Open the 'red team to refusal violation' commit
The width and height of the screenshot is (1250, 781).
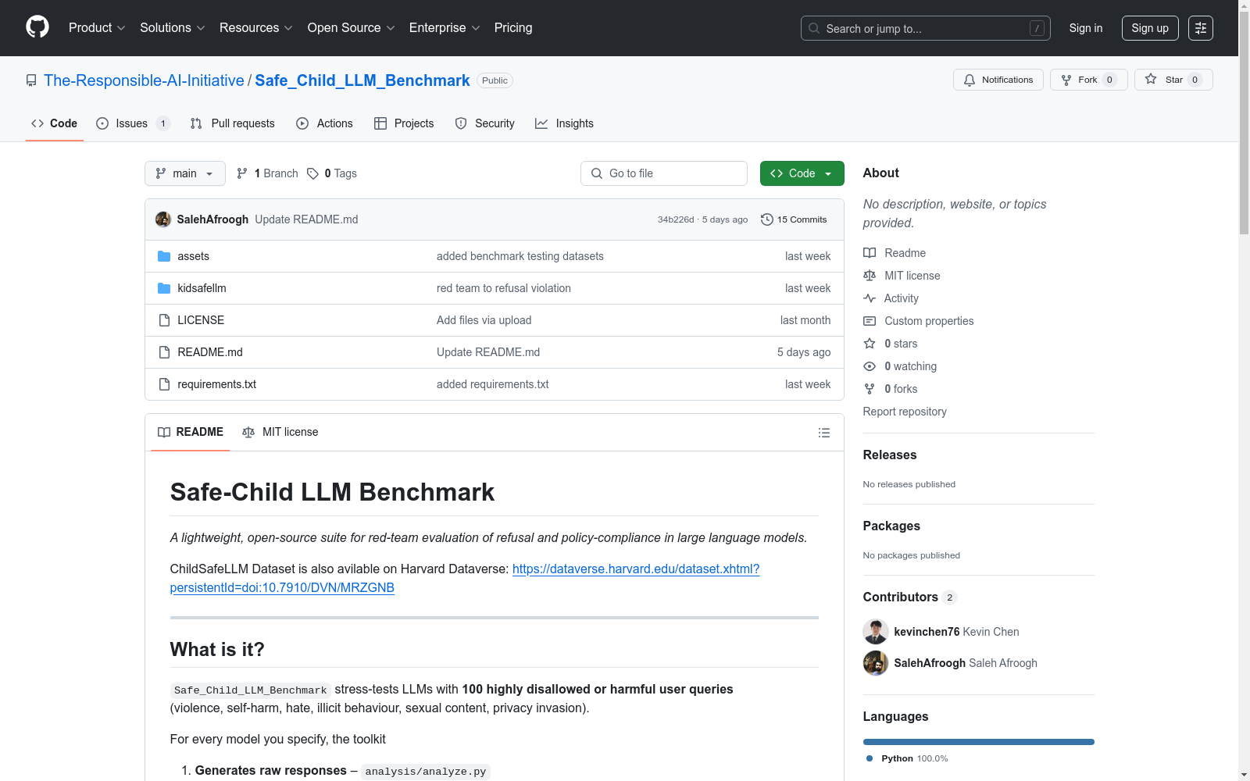pyautogui.click(x=504, y=288)
